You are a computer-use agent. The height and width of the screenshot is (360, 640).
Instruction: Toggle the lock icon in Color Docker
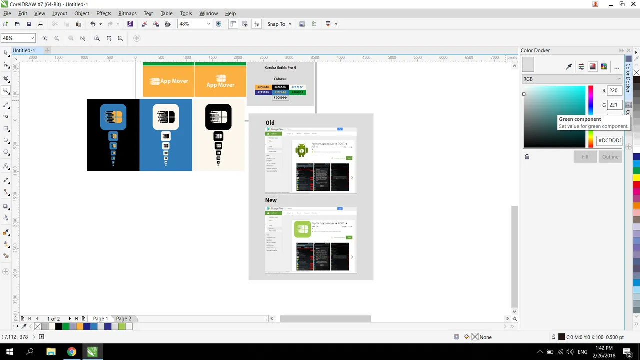[x=527, y=157]
